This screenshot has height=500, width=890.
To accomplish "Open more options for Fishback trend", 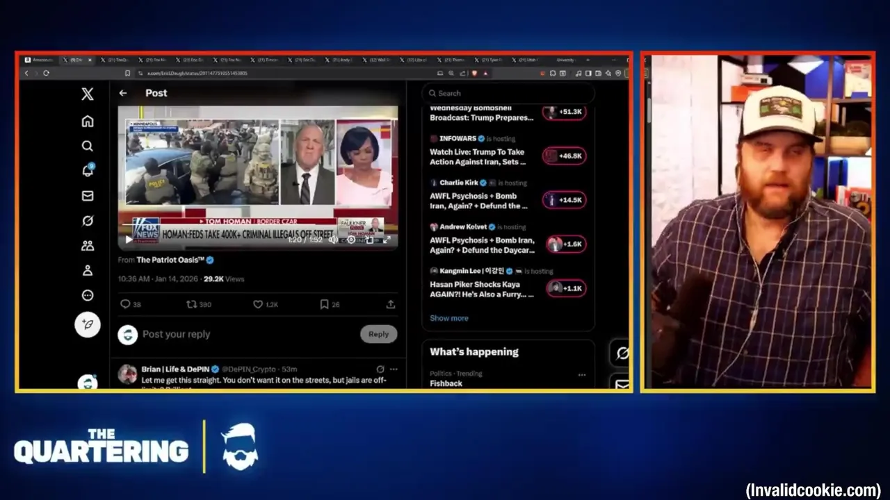I will coord(582,375).
